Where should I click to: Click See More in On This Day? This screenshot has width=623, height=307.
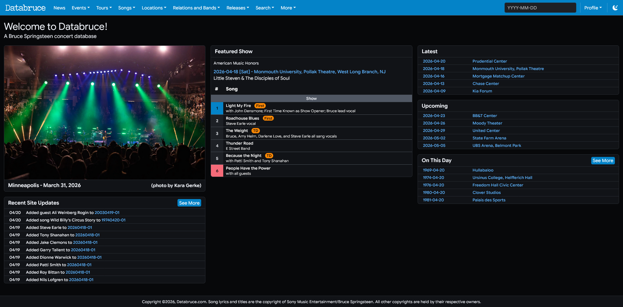pyautogui.click(x=603, y=160)
